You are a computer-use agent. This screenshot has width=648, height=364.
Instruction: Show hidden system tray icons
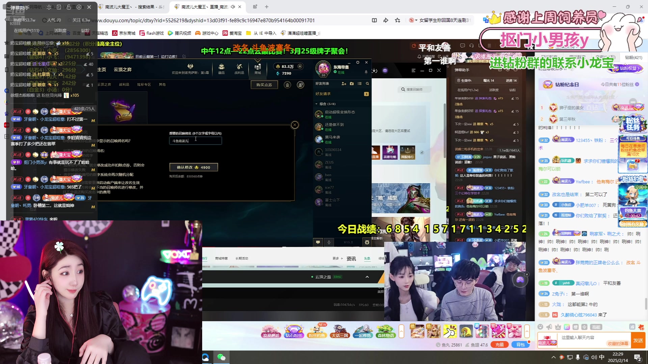(553, 357)
